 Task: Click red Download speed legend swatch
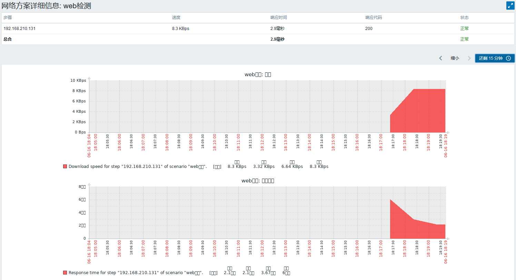coord(65,167)
